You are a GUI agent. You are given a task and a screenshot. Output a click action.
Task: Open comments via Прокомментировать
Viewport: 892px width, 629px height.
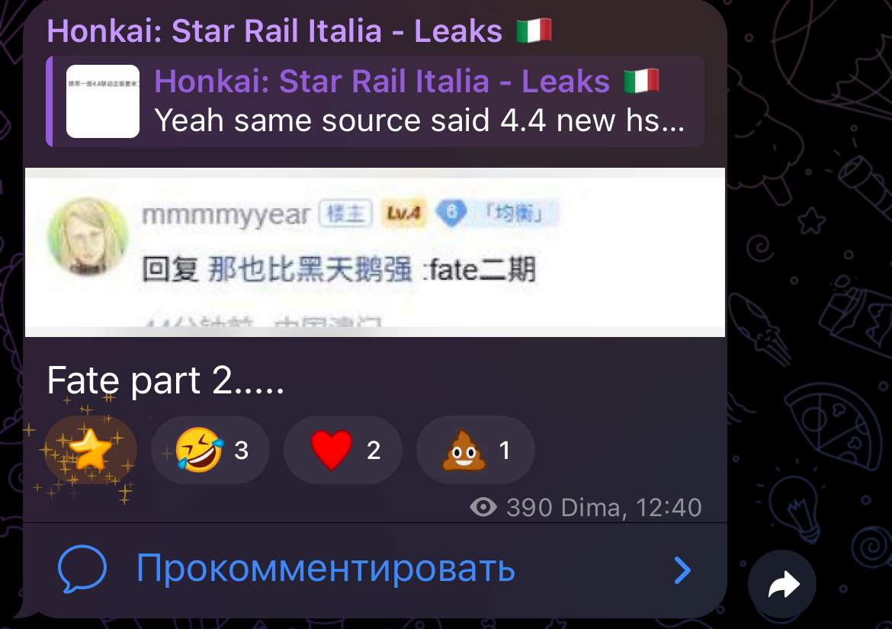[x=326, y=568]
